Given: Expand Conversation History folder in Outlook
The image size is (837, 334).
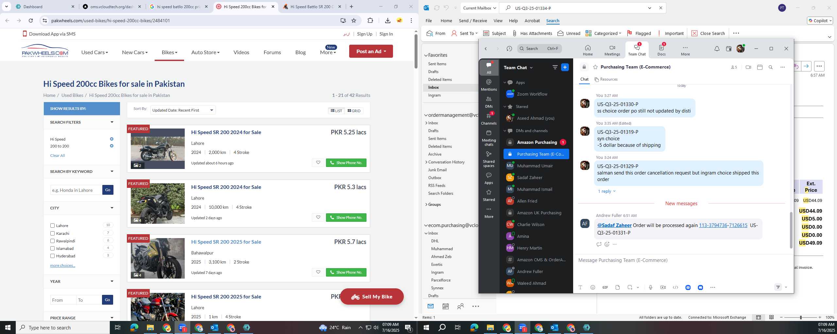Looking at the screenshot, I should [x=426, y=162].
